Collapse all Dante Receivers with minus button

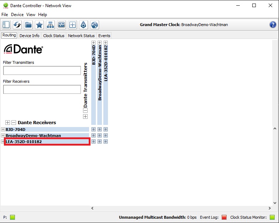[x=14, y=122]
